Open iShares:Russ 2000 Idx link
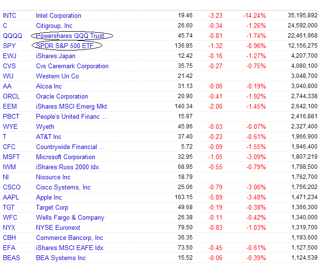Viewport: 319px width, 263px height. 67,167
